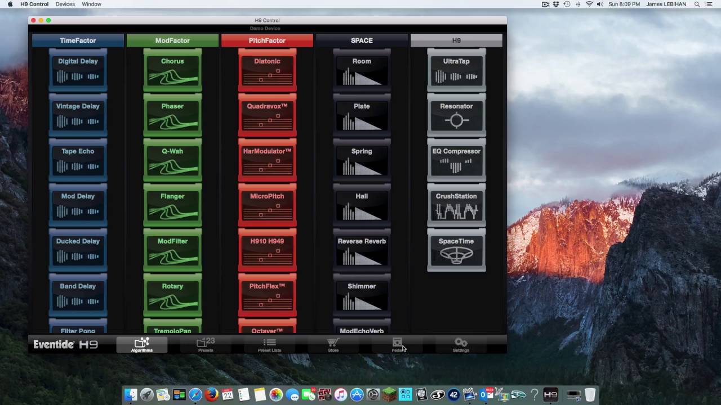Open the Trash in the Dock
721x405 pixels.
click(x=590, y=395)
